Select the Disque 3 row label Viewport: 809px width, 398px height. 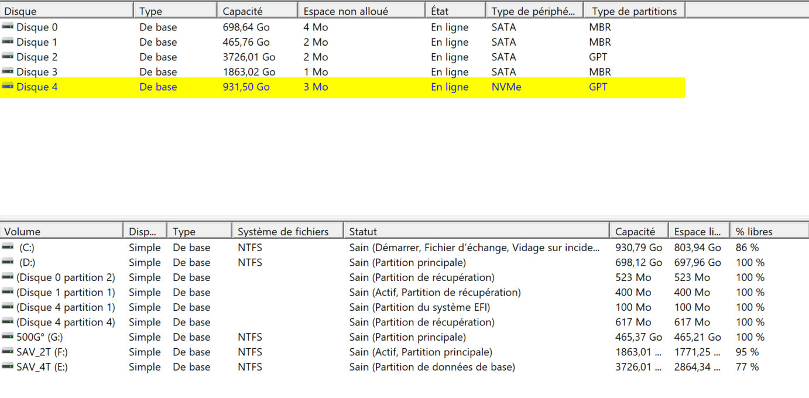point(37,72)
